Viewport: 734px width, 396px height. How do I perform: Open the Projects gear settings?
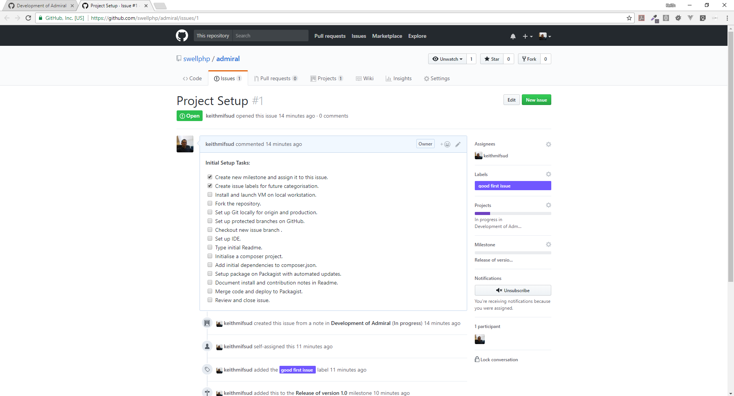pos(548,205)
